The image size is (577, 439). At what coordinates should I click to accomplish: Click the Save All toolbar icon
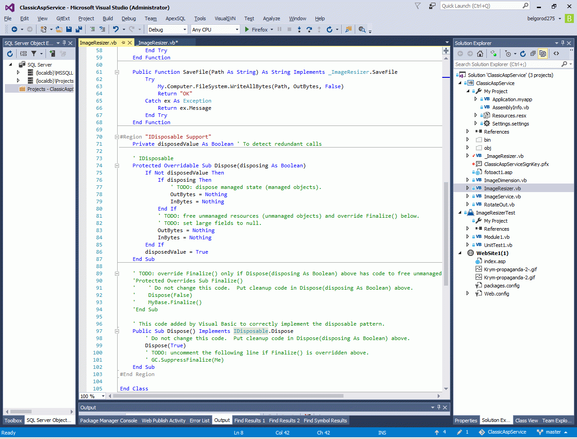(79, 29)
